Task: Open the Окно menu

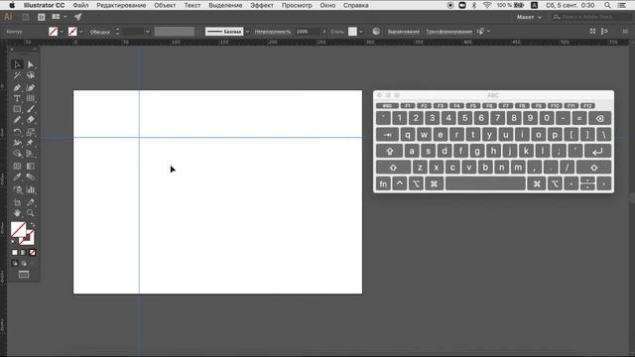Action: tap(327, 5)
